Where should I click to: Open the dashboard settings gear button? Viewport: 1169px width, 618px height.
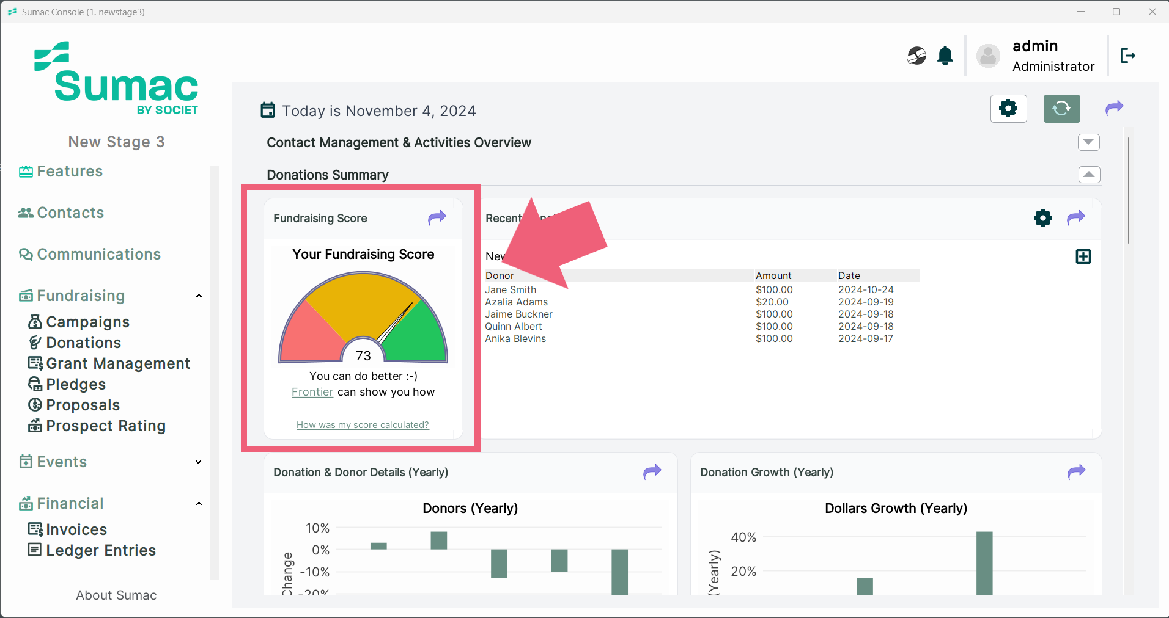click(x=1008, y=109)
